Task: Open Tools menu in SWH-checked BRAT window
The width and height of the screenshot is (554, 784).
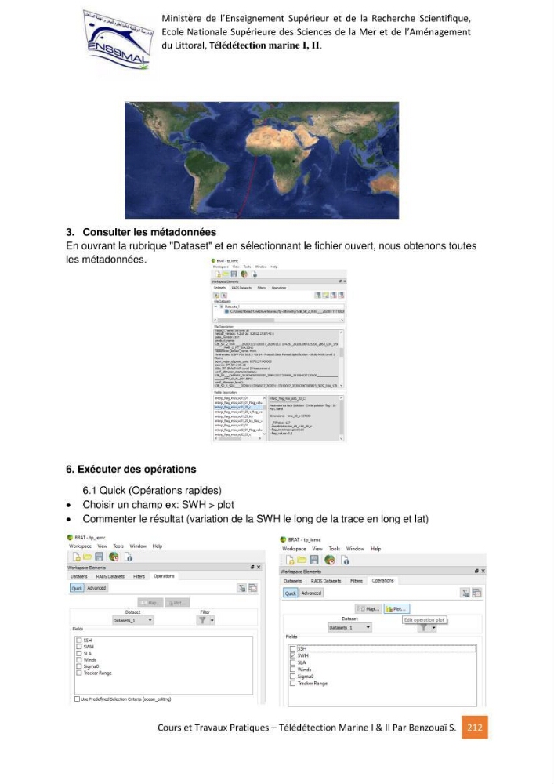Action: click(335, 549)
